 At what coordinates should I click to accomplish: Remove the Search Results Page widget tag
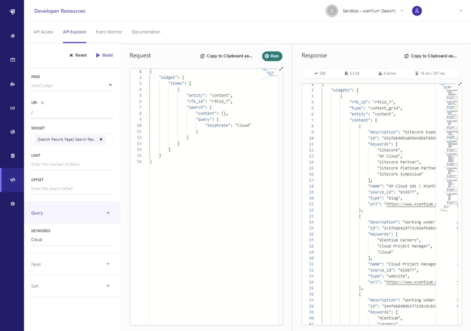tap(101, 139)
